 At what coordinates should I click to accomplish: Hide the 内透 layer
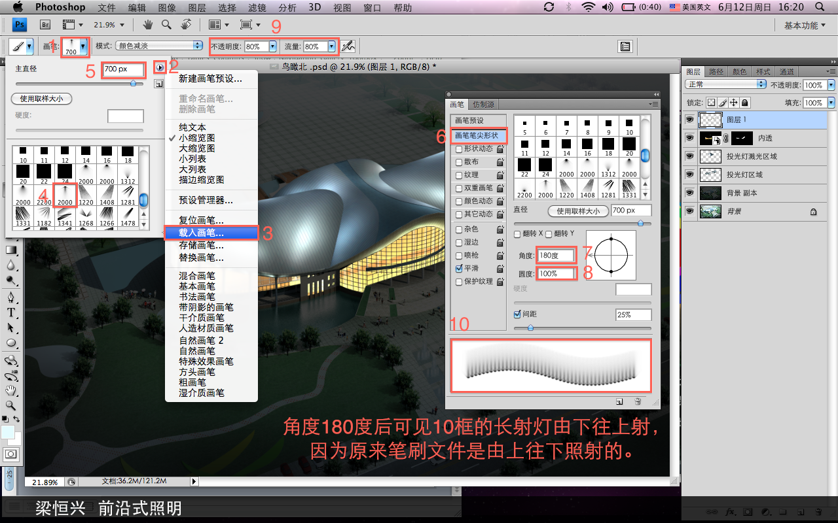tap(689, 139)
